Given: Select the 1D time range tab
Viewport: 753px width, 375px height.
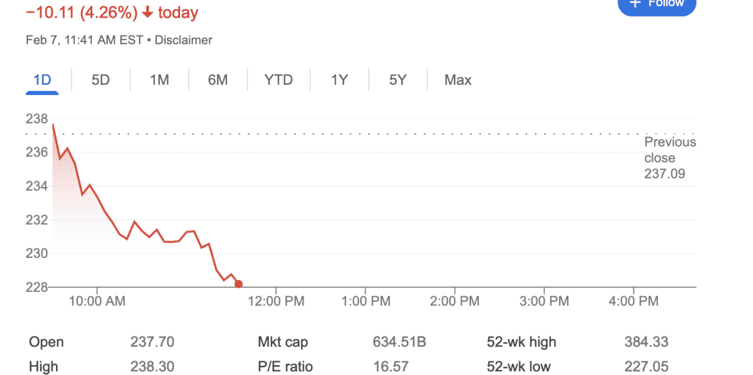Looking at the screenshot, I should (42, 80).
